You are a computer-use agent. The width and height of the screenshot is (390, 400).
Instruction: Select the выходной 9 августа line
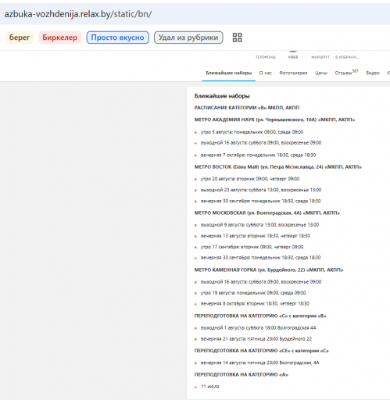point(259,225)
